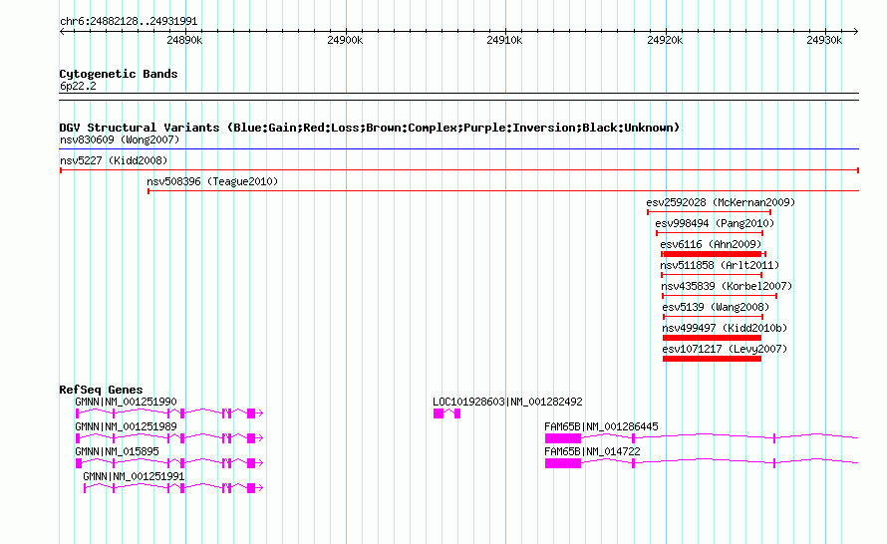887x544 pixels.
Task: Click the left arrow of the ruler
Action: [x=63, y=32]
